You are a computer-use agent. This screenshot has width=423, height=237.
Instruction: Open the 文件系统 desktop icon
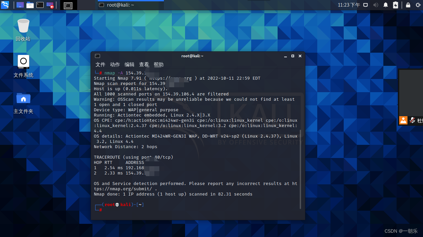pyautogui.click(x=23, y=66)
